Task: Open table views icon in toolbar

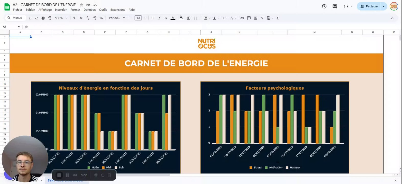Action: (269, 18)
